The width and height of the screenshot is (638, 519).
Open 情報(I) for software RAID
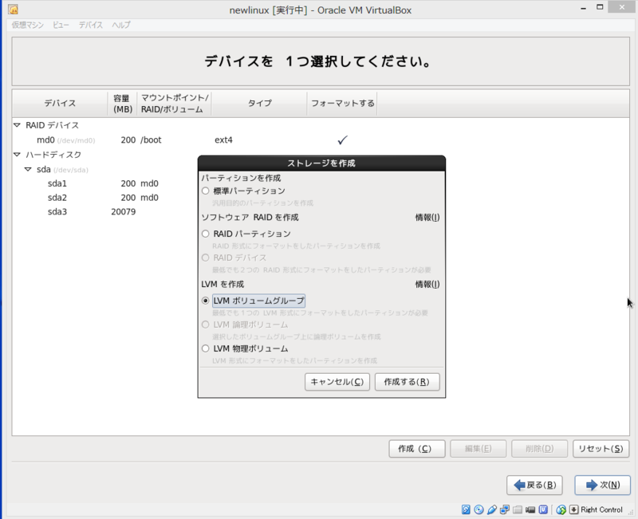427,218
